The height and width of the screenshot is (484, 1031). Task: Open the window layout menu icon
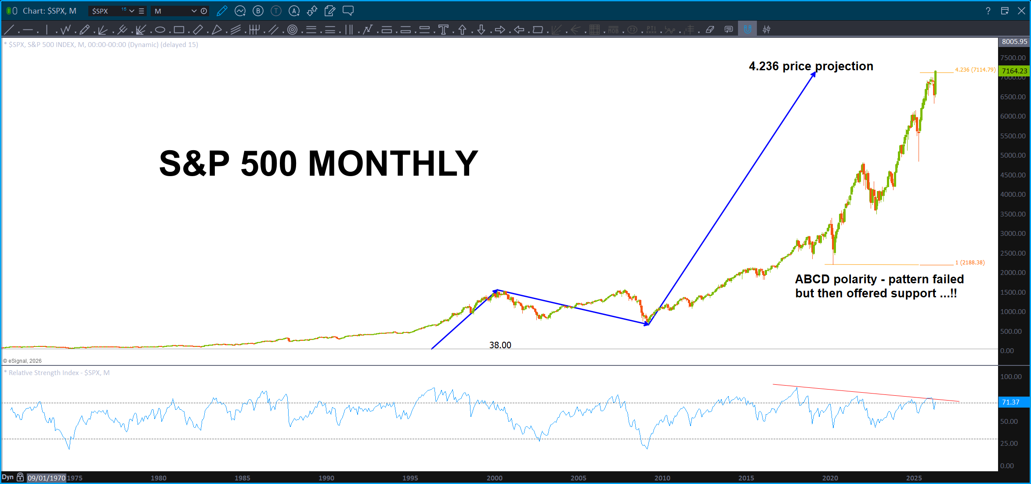point(1005,11)
